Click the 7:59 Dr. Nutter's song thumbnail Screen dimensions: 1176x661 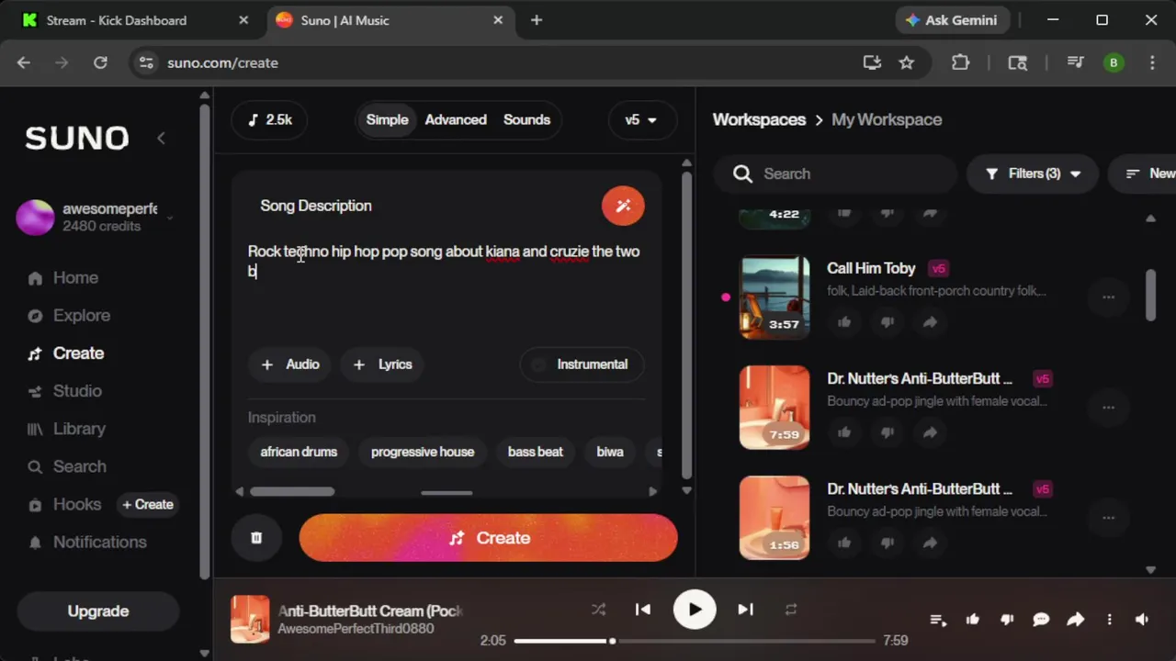tap(775, 408)
